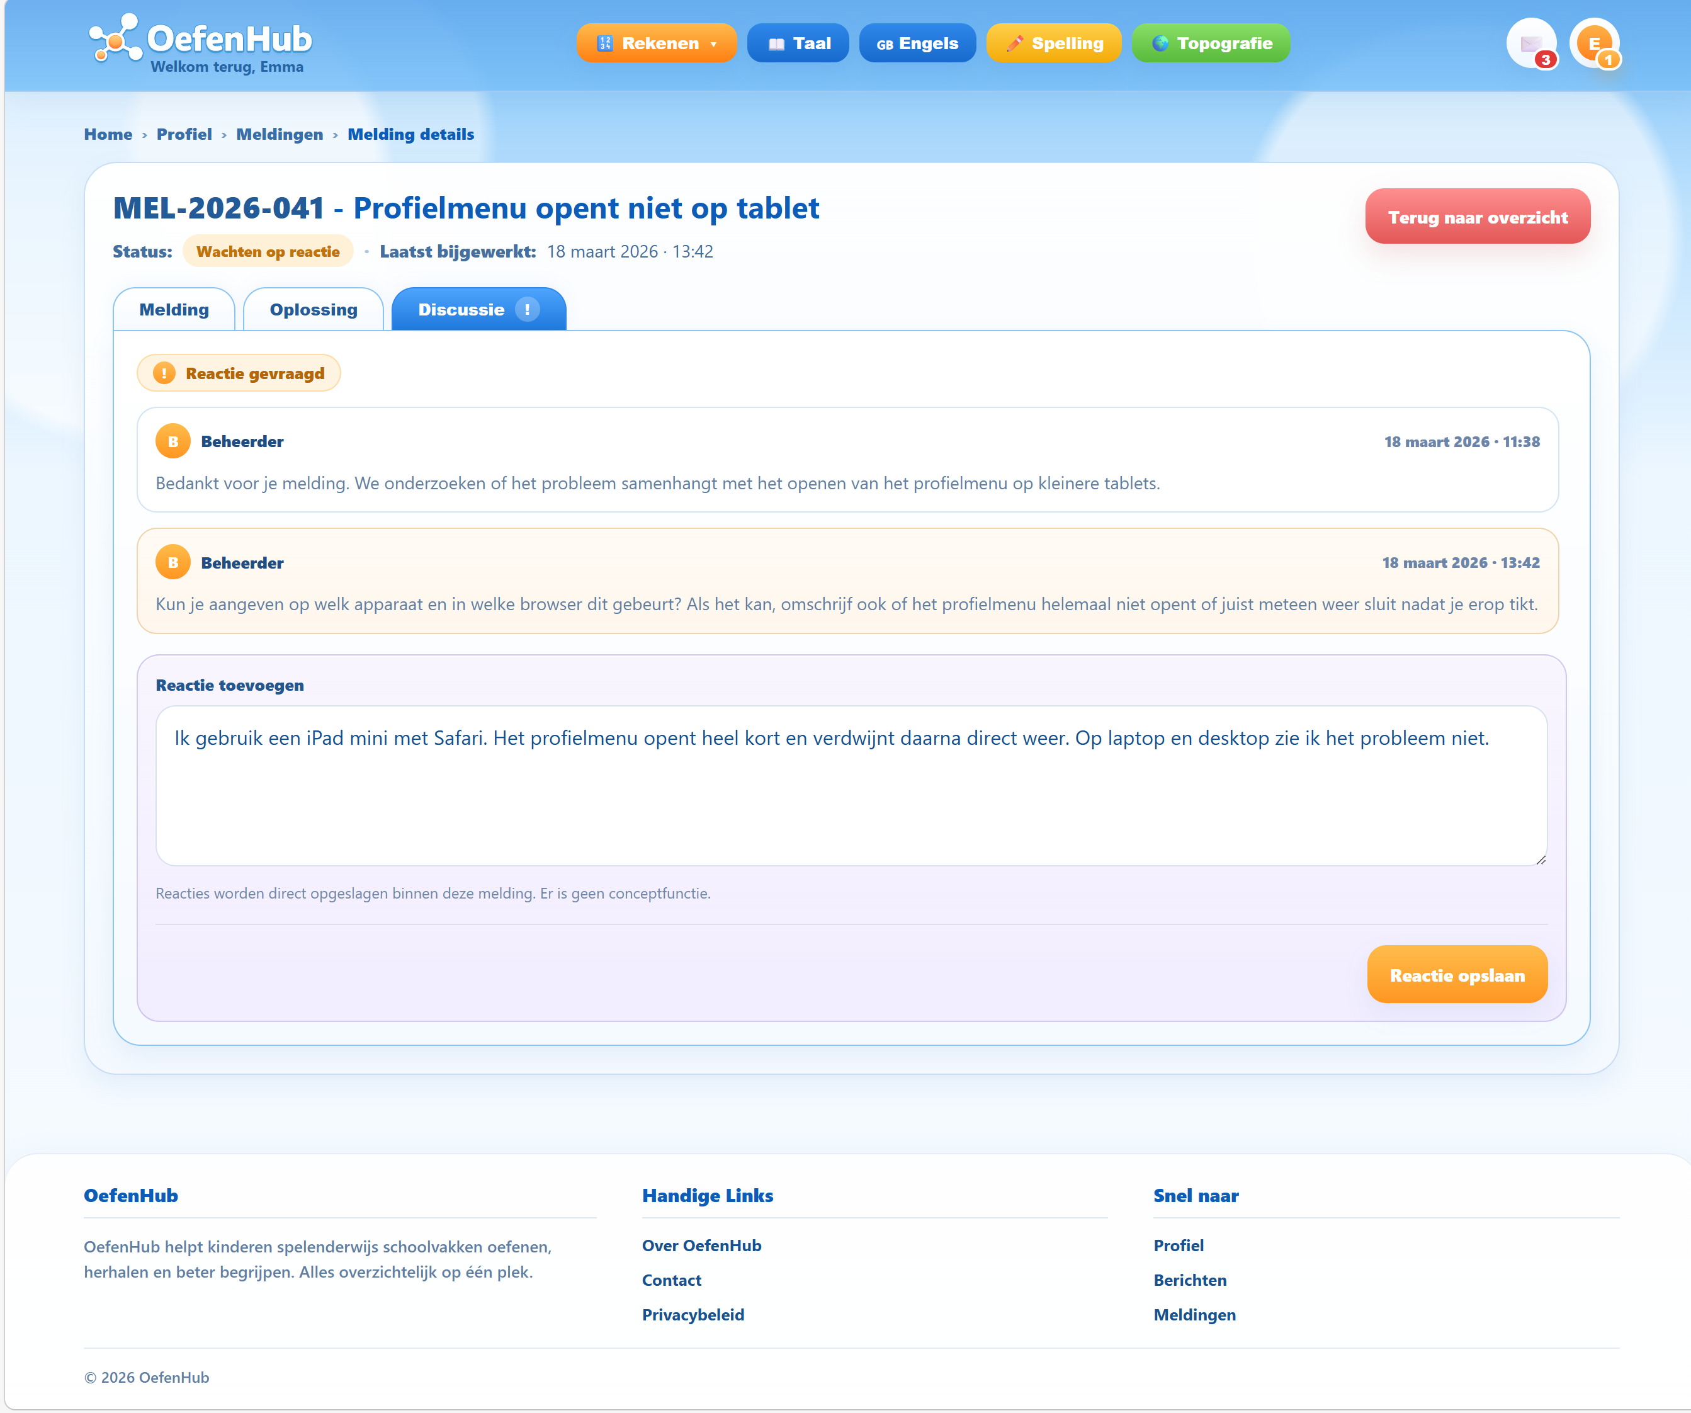Go to Meldingen in the breadcrumb
Viewport: 1691px width, 1413px height.
[280, 135]
